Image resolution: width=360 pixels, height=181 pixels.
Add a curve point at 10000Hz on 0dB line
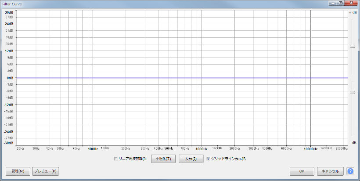pyautogui.click(x=311, y=78)
